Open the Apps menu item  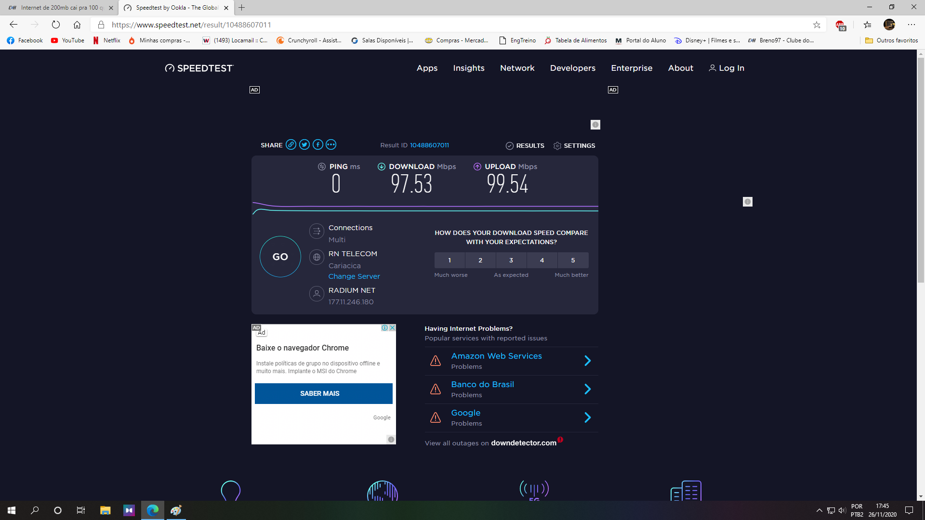[427, 68]
